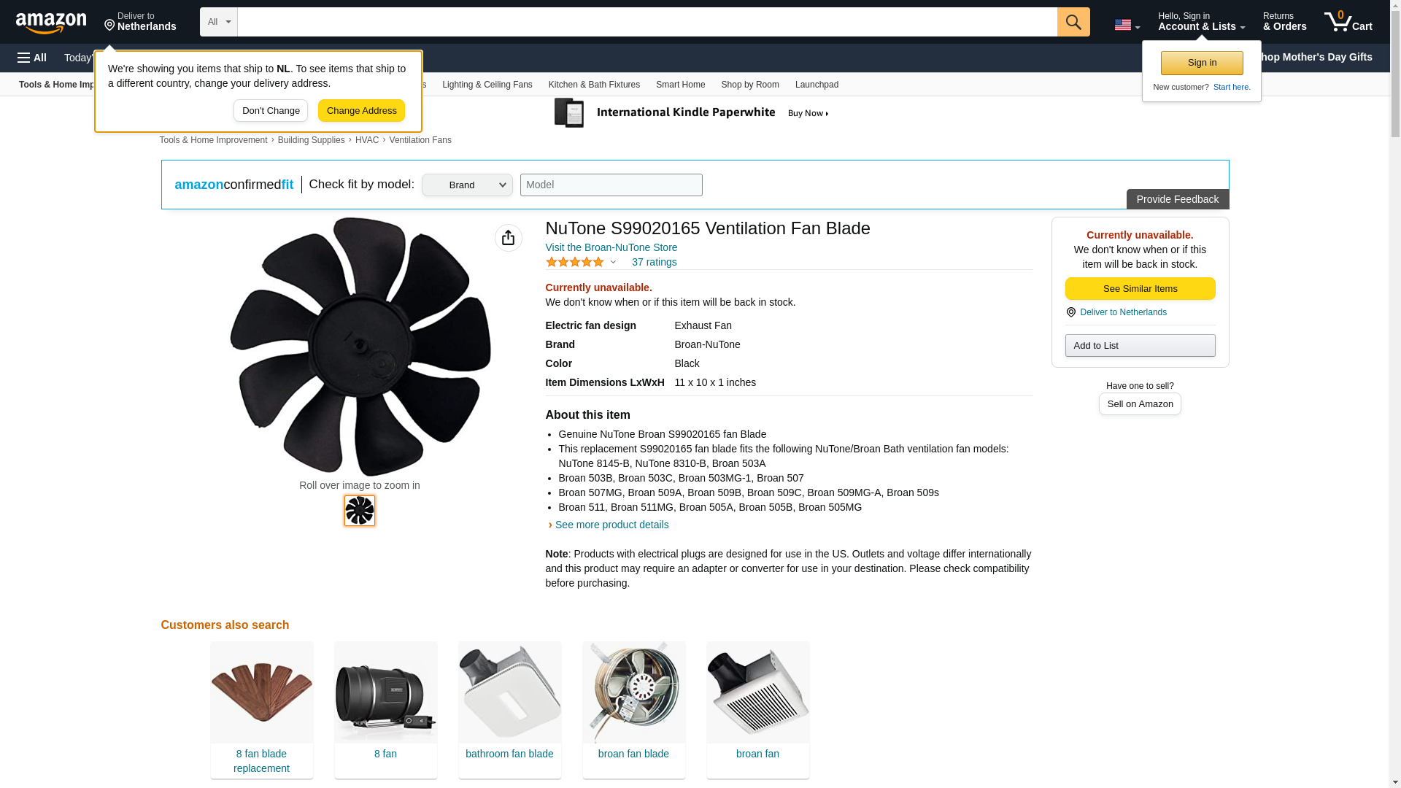Open the 37 ratings link

[x=654, y=262]
